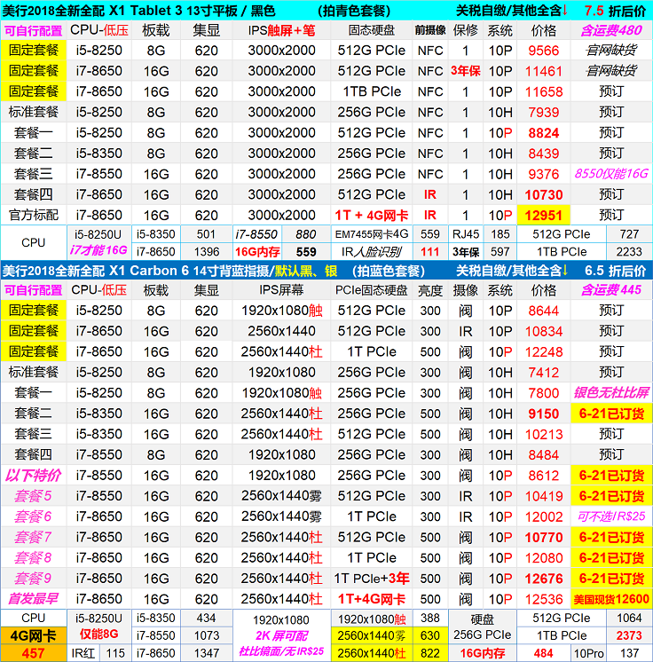Viewport: 653px width, 662px height.
Task: Select the note 可不选IR$25
Action: [x=610, y=516]
